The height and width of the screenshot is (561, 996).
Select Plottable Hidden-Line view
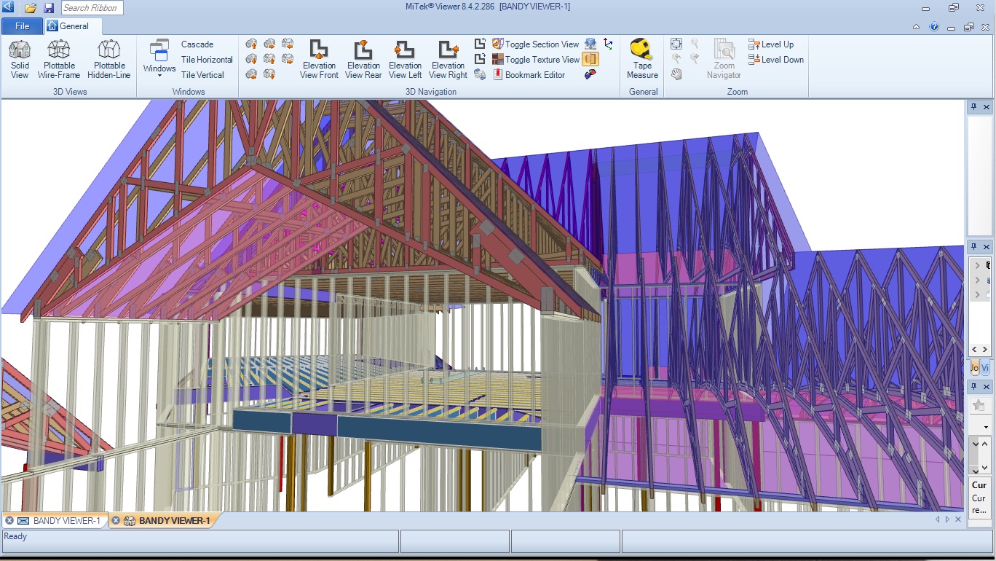point(109,59)
